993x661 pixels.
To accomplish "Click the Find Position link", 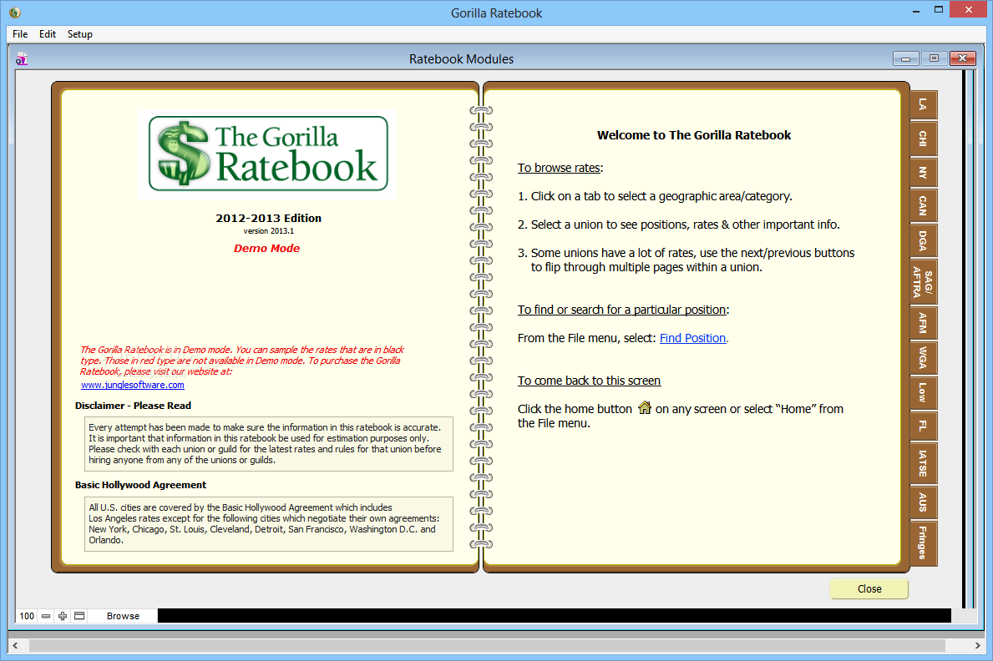I will [693, 338].
